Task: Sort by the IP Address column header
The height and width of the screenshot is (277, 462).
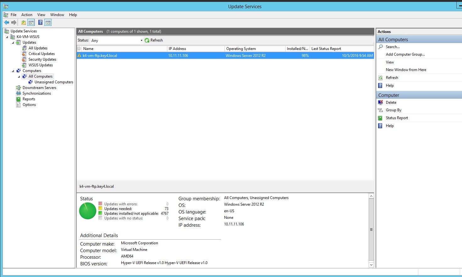Action: (196, 49)
